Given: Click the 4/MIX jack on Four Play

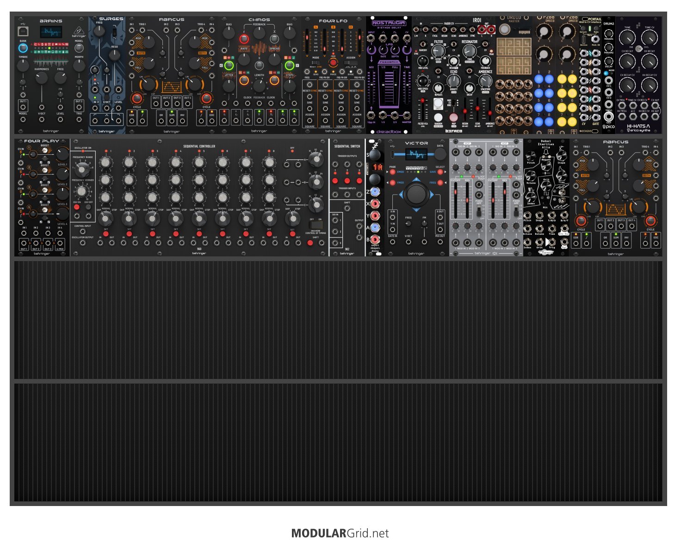Looking at the screenshot, I should point(60,243).
